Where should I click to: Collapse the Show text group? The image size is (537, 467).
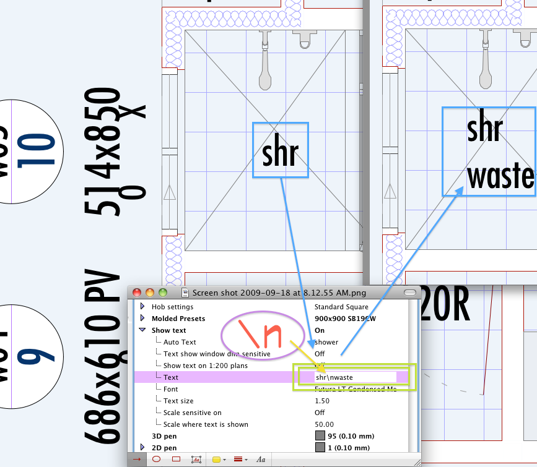click(142, 330)
